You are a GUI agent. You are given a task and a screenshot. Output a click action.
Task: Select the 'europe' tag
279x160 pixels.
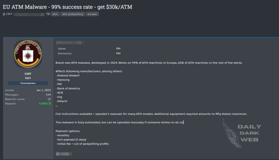pos(92,14)
